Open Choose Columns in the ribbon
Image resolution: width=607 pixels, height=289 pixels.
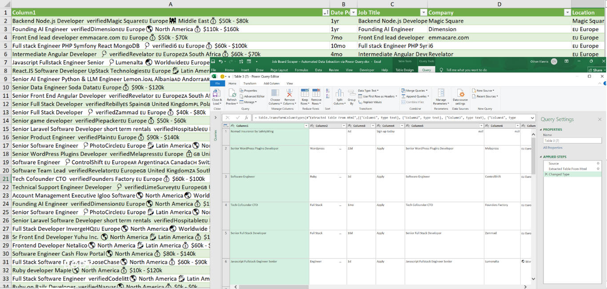point(275,93)
